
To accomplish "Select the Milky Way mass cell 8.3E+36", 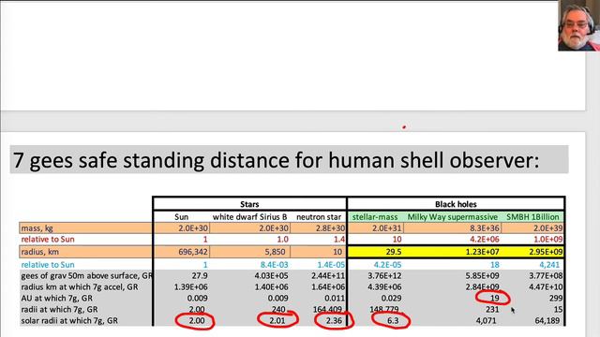I will tap(485, 228).
